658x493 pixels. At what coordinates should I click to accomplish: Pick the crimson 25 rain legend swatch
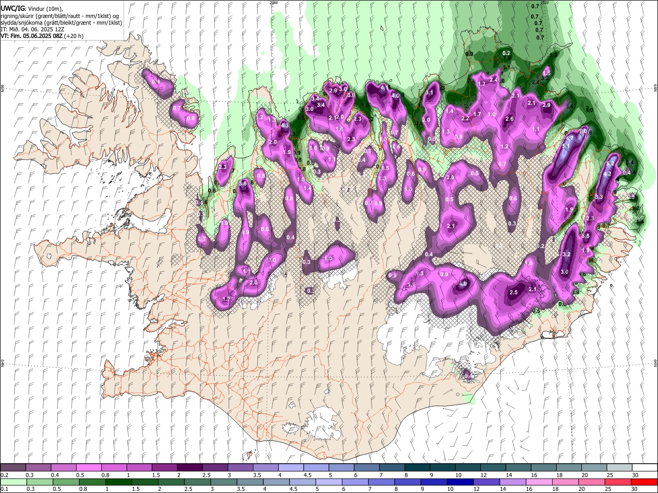[x=617, y=482]
